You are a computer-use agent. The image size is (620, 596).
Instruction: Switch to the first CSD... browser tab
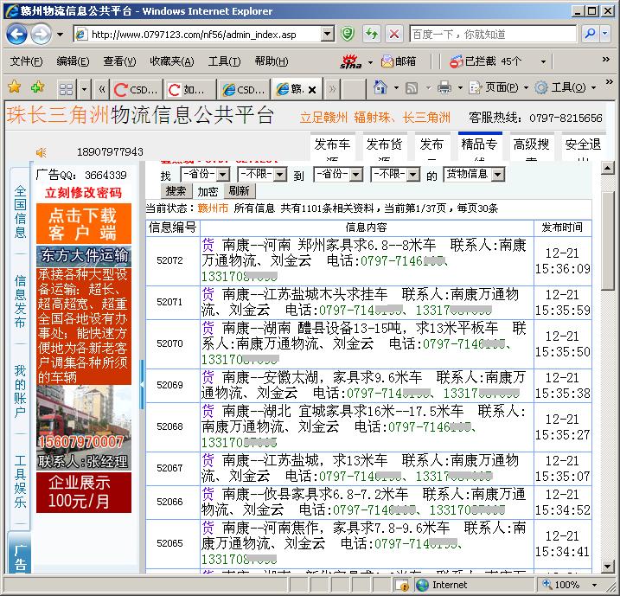point(137,89)
